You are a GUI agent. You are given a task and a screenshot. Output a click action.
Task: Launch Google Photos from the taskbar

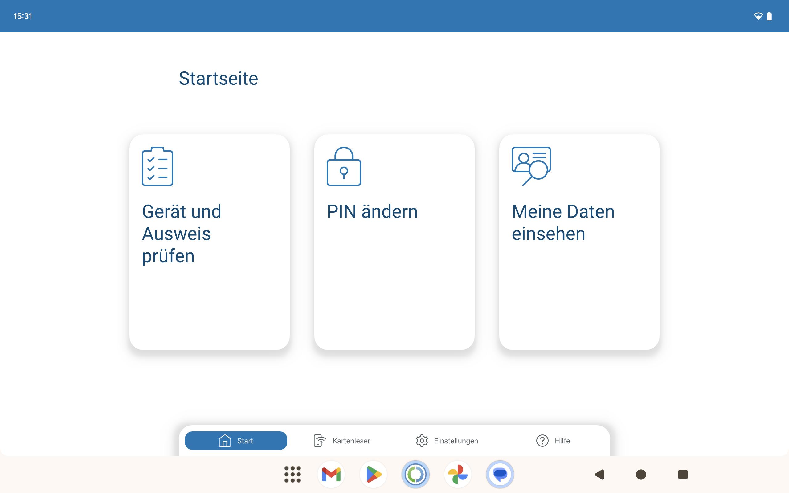457,474
